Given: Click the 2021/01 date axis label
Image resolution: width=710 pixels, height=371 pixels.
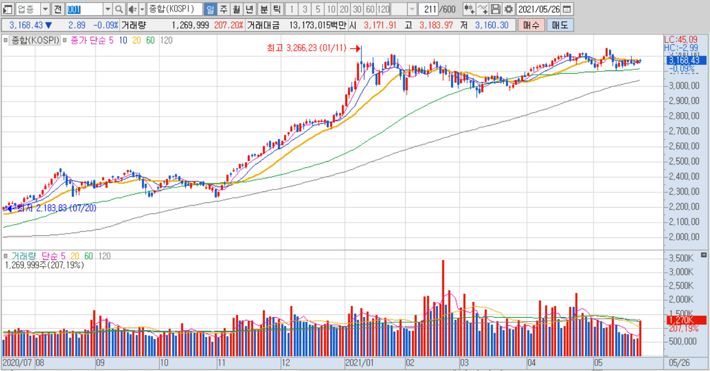Looking at the screenshot, I should (359, 363).
